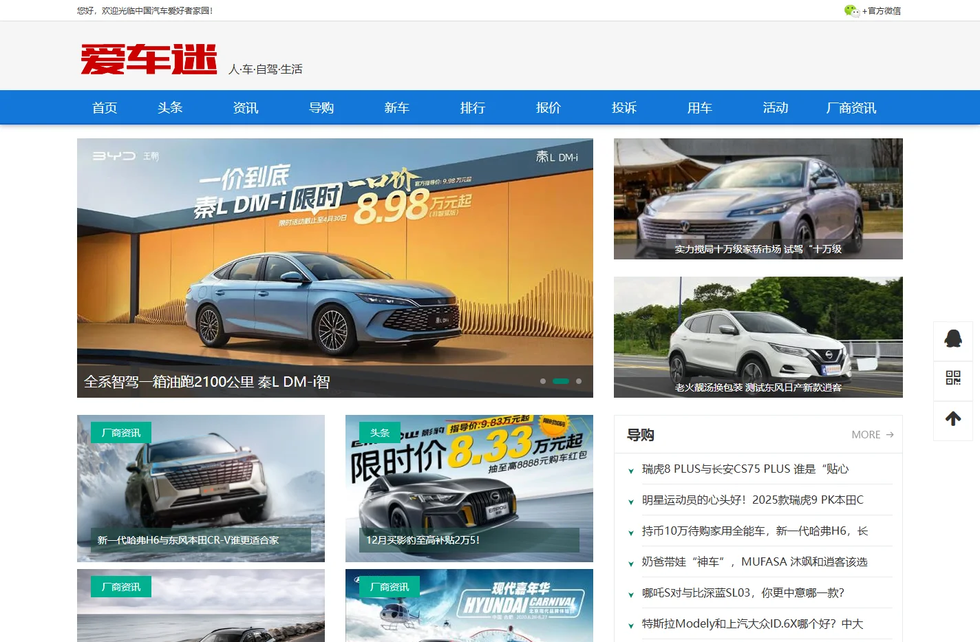The image size is (980, 642).
Task: Click arrow bullet beside 特斯拉Modely article
Action: pyautogui.click(x=630, y=626)
